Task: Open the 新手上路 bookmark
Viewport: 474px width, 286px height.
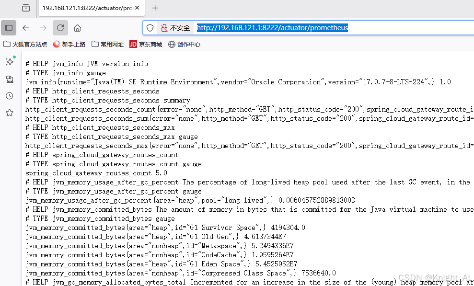Action: (x=69, y=45)
